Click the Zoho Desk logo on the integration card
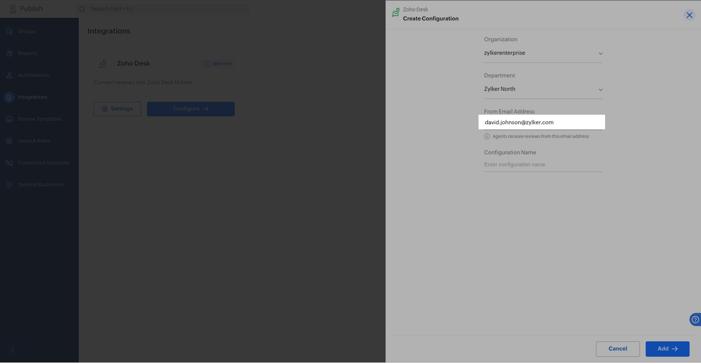This screenshot has height=364, width=701. click(103, 64)
